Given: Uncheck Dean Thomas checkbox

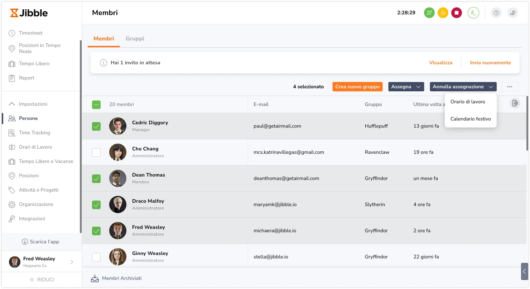Looking at the screenshot, I should click(x=96, y=179).
